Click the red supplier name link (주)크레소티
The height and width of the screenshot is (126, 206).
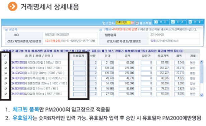tap(53, 41)
